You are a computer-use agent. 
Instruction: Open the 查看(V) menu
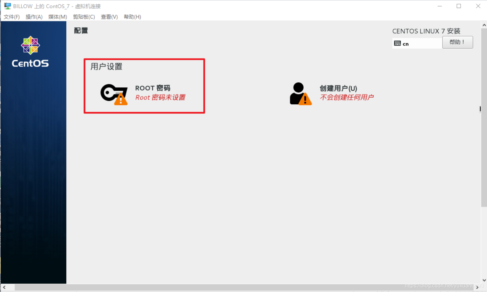tap(109, 17)
